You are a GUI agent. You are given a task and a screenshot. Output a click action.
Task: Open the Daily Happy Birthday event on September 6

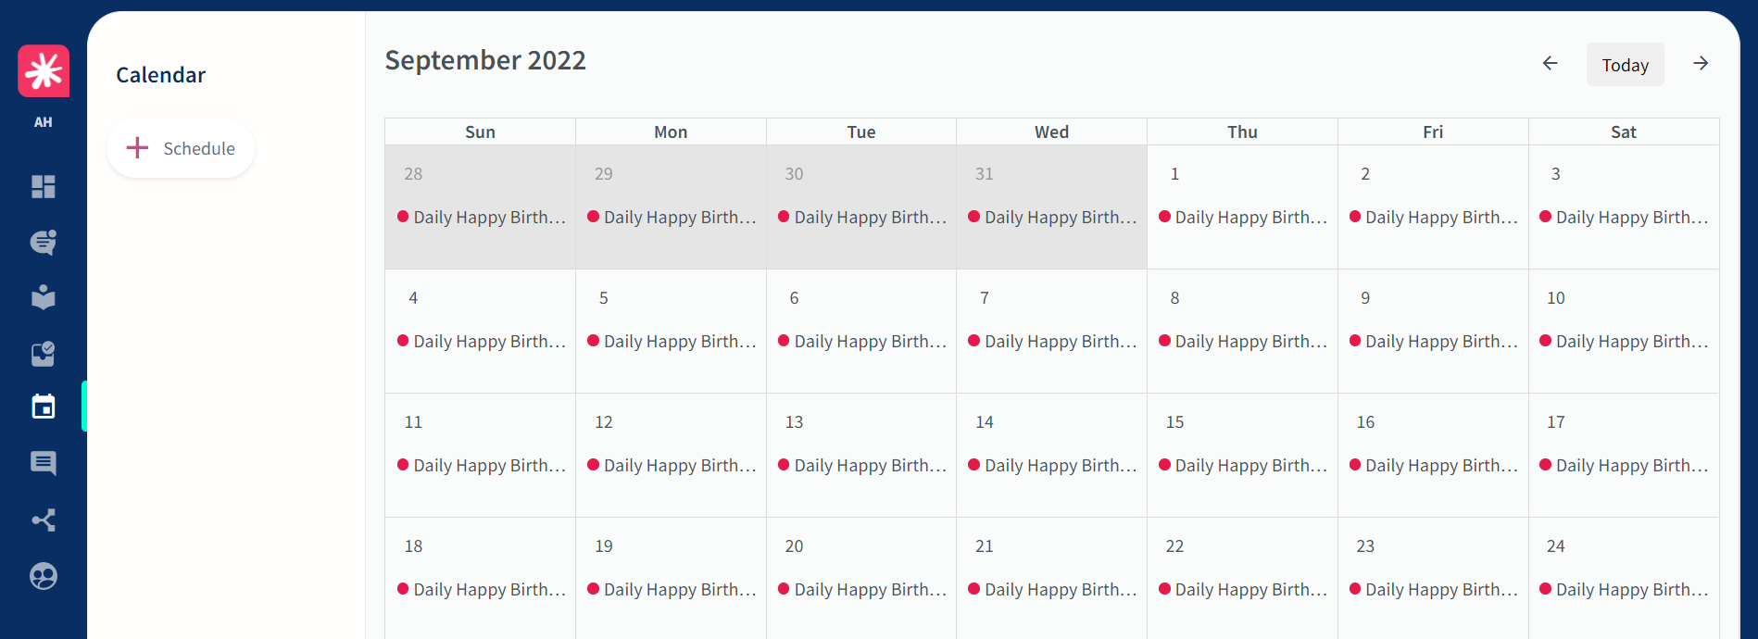[861, 341]
